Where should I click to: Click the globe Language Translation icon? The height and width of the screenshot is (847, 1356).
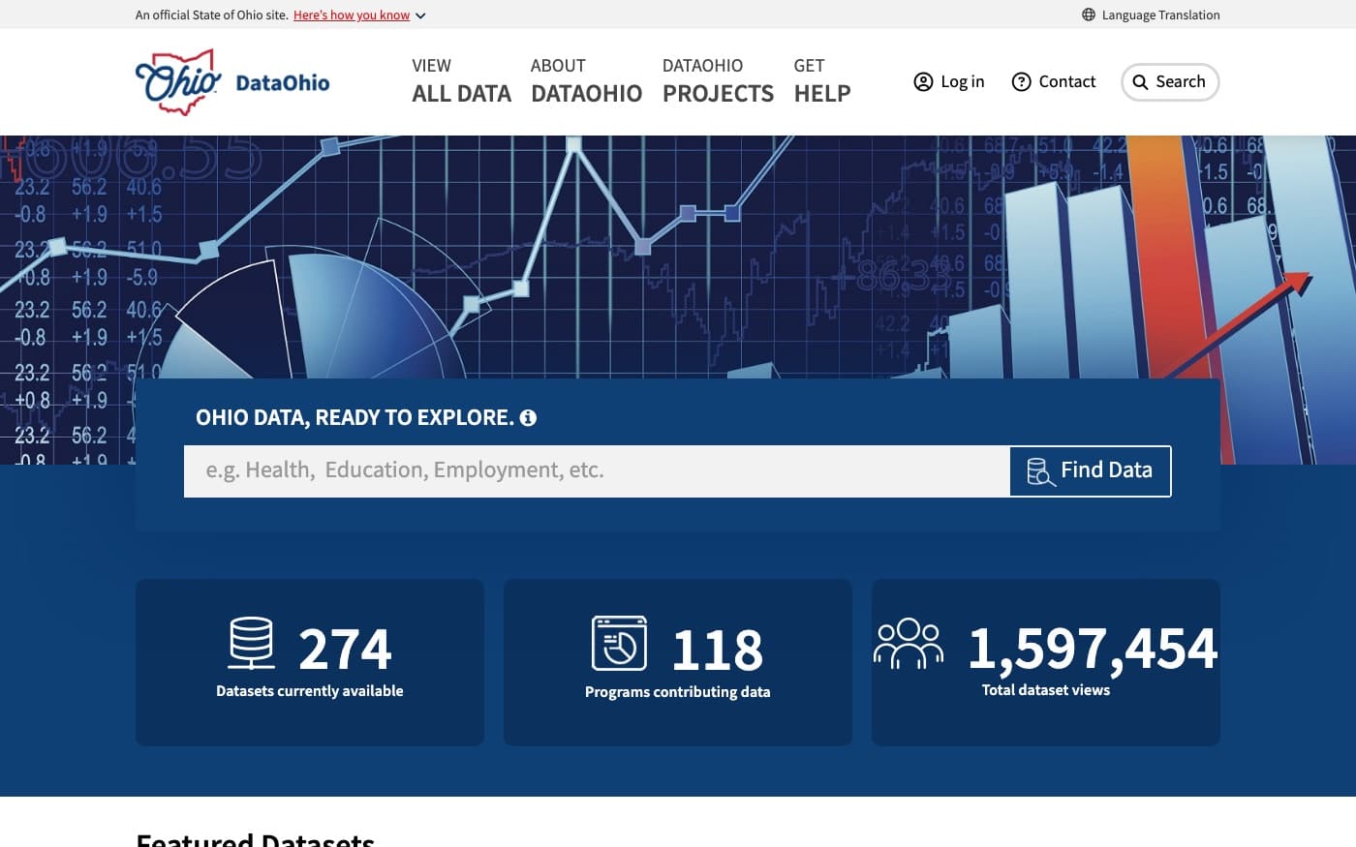(x=1089, y=15)
